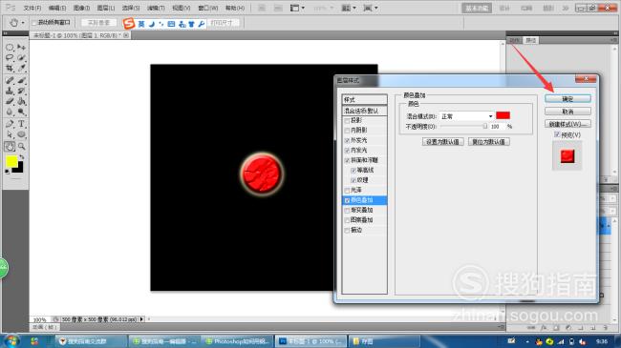Viewport: 621px width, 348px height.
Task: Uncheck the 等高线 contour checkbox
Action: click(x=353, y=171)
